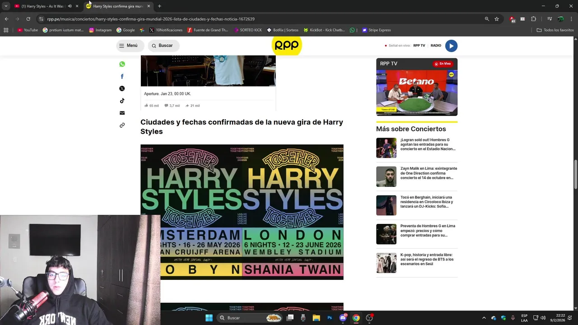Click Harry Styles tour poster image
The image size is (578, 325).
[242, 212]
